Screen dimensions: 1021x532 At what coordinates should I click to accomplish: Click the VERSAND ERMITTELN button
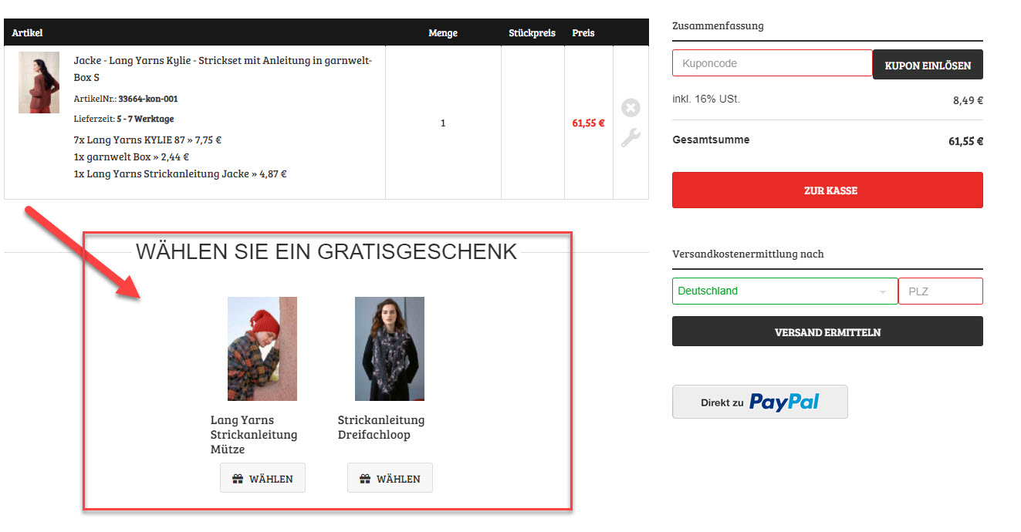click(827, 332)
